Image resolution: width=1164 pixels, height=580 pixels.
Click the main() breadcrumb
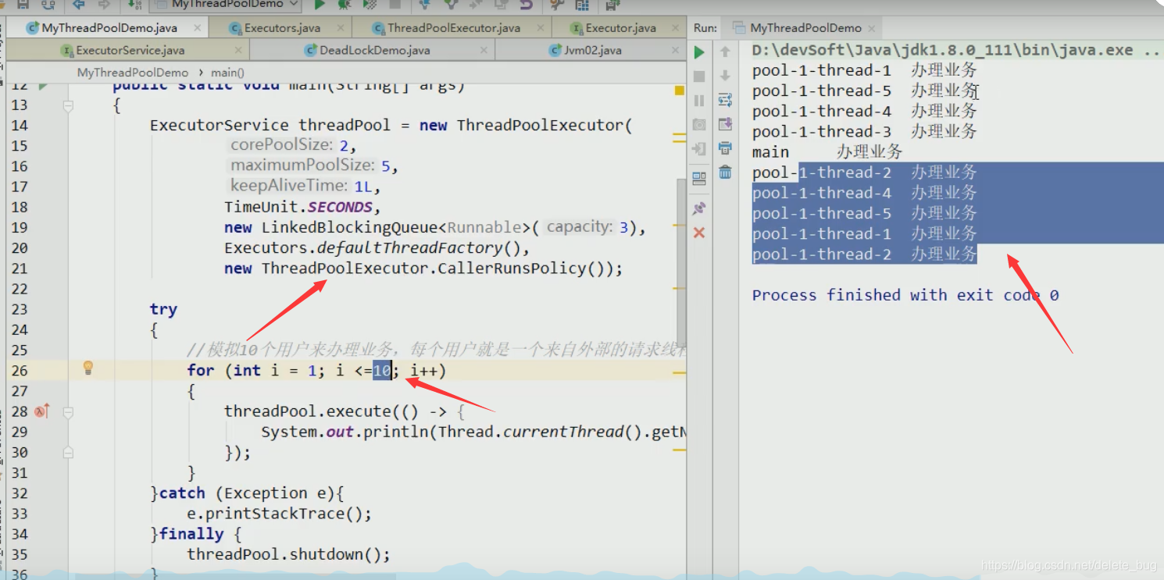click(227, 73)
